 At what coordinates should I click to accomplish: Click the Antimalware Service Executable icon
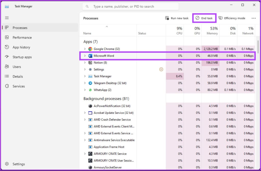click(x=90, y=140)
